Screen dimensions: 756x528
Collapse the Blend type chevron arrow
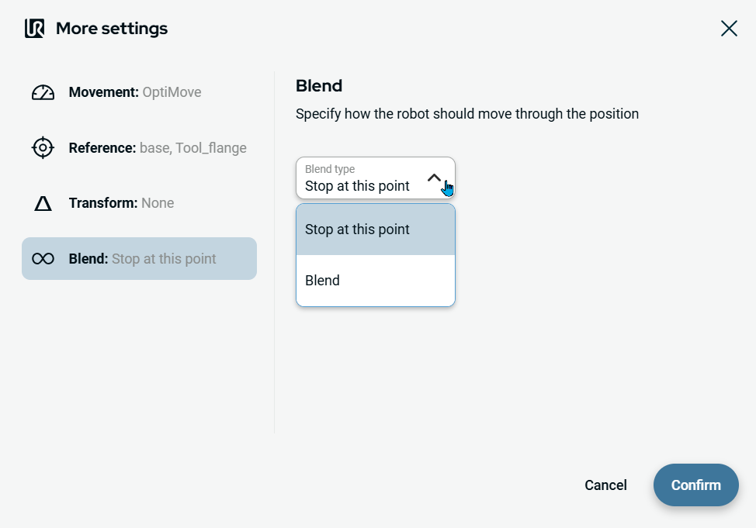click(x=435, y=178)
